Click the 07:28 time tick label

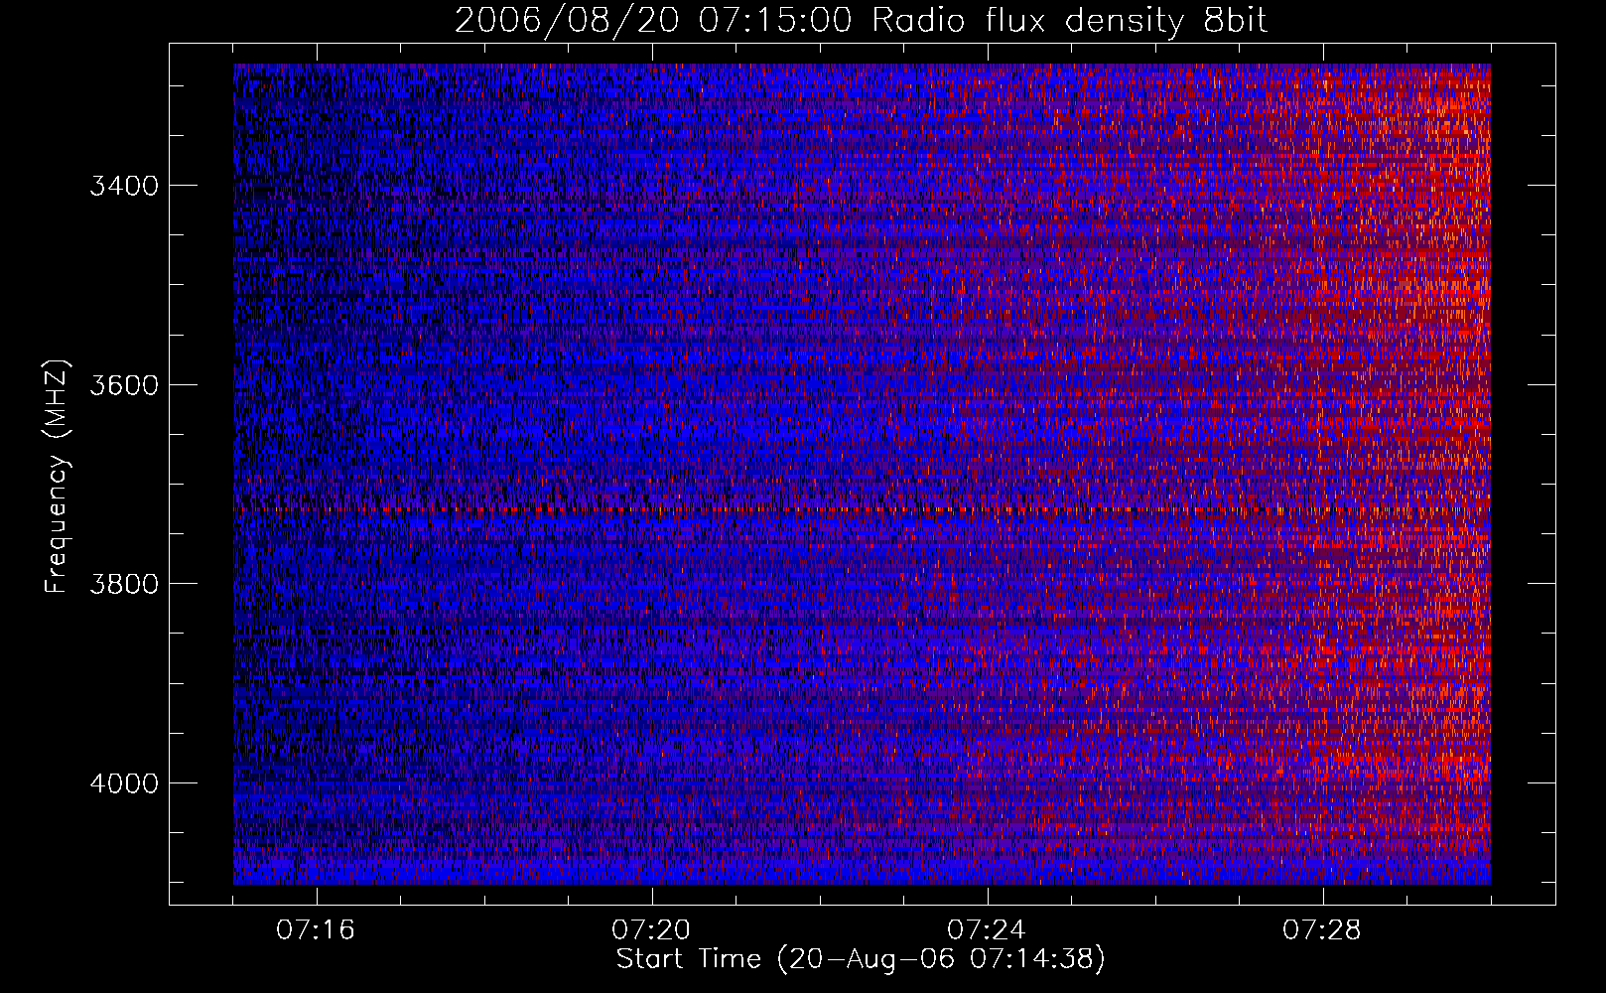coord(1322,930)
